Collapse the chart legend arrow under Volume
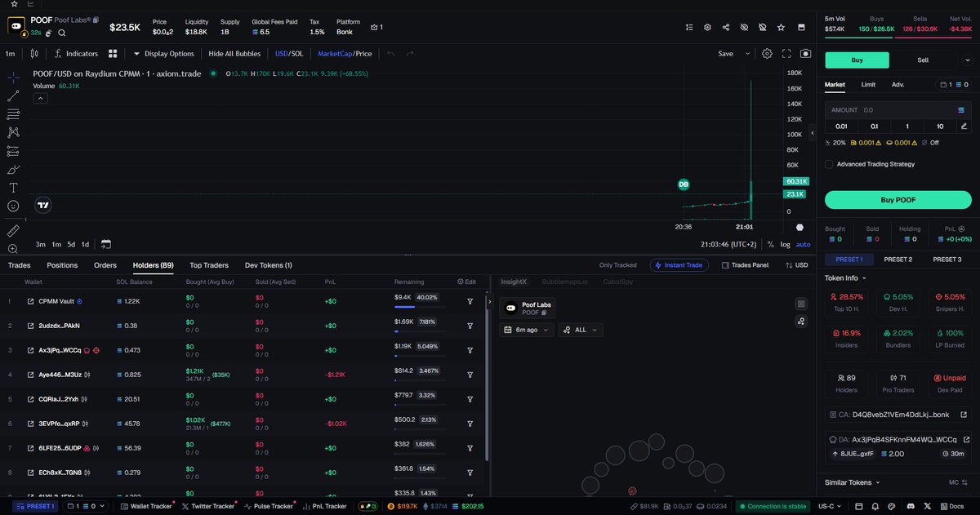This screenshot has height=515, width=980. pos(40,98)
